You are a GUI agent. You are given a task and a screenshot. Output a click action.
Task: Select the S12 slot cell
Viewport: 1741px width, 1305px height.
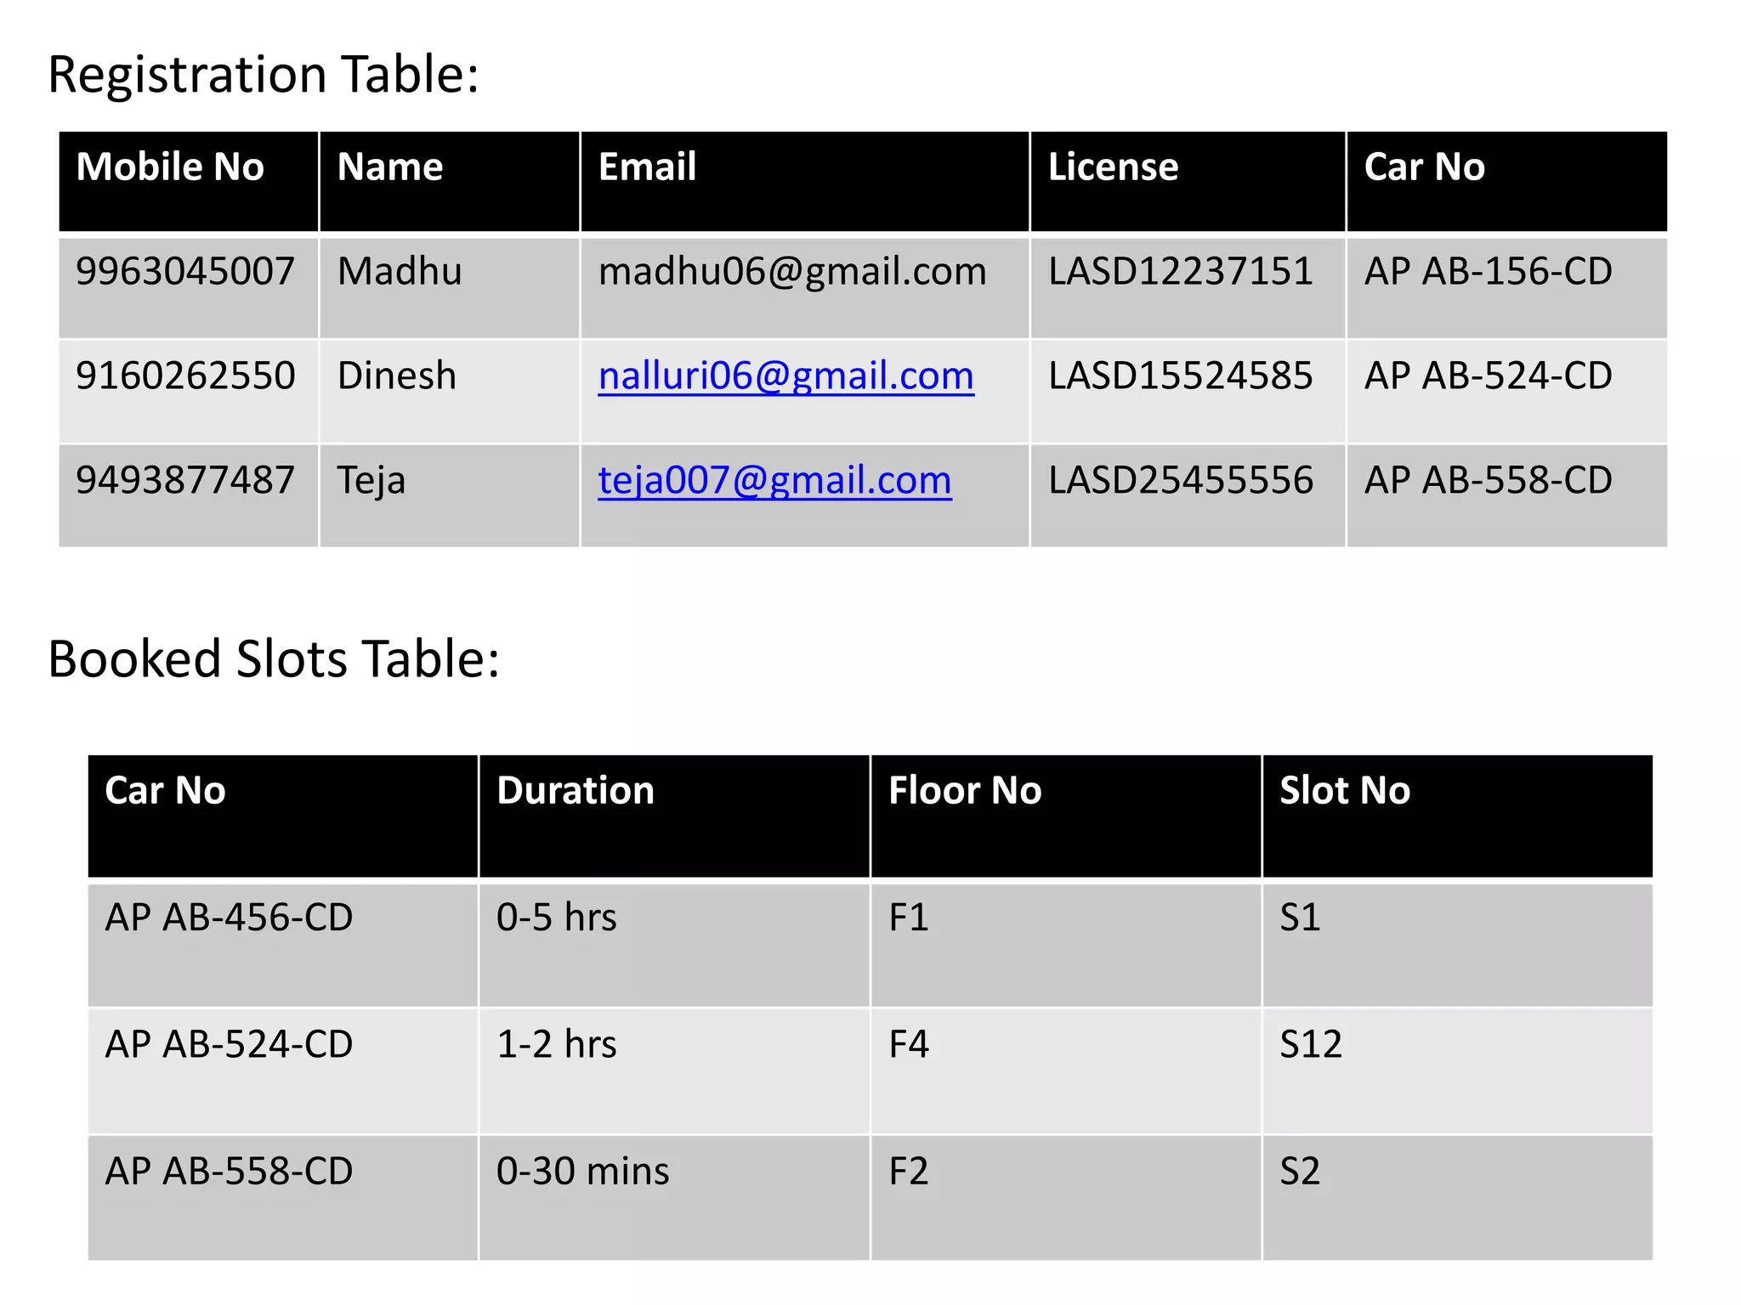click(1311, 1045)
